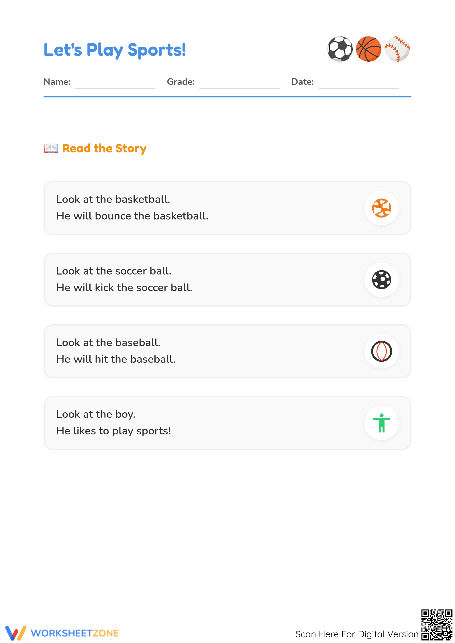The width and height of the screenshot is (455, 643).
Task: Select the sentence He likes to play sports!
Action: pyautogui.click(x=113, y=431)
